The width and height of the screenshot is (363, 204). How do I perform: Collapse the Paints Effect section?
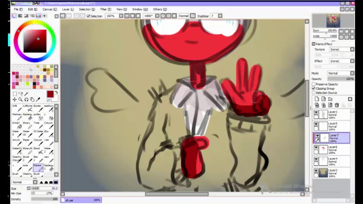click(314, 44)
